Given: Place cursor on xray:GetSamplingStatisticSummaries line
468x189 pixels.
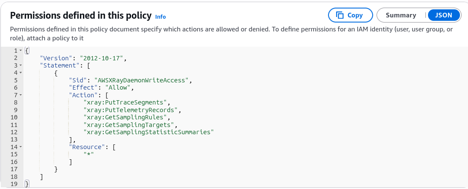Looking at the screenshot, I should pos(149,132).
